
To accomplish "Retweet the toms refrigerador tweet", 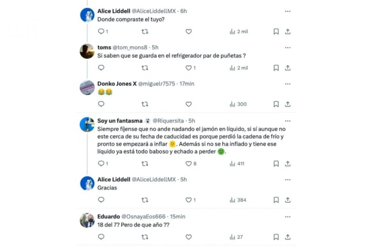I will point(145,68).
